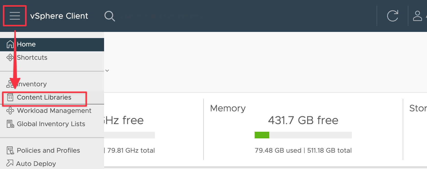Open the hamburger navigation menu

[x=15, y=16]
